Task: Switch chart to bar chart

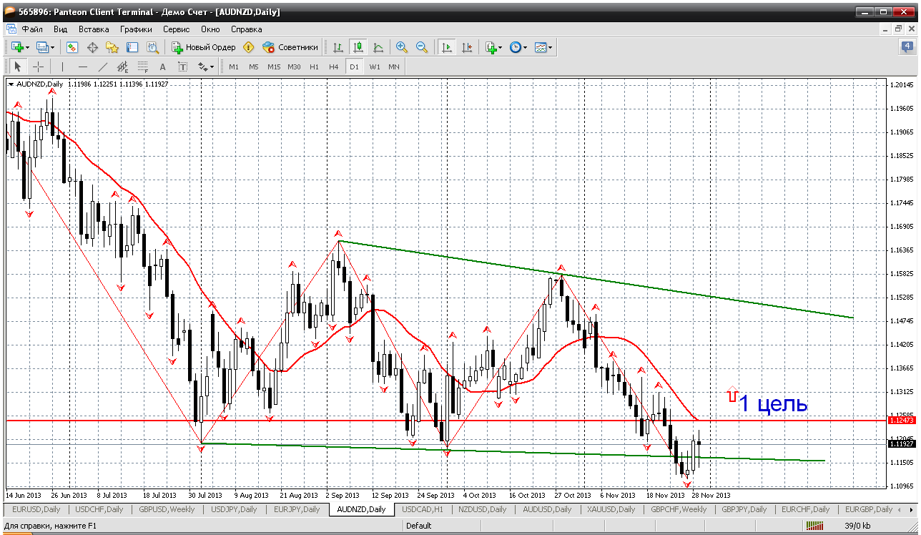Action: point(338,47)
